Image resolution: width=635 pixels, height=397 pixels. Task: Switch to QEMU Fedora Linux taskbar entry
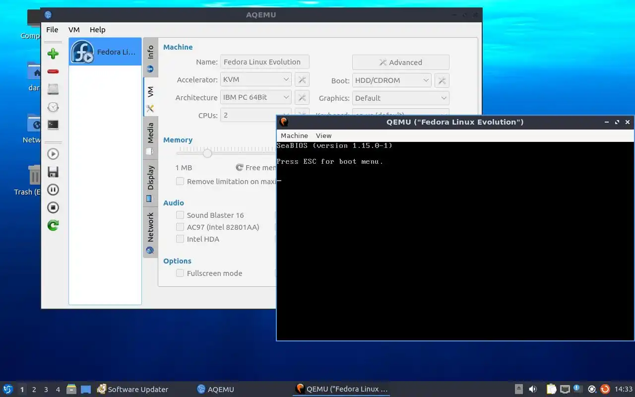click(x=341, y=389)
